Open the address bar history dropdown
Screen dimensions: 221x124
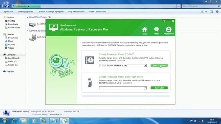[175, 6]
